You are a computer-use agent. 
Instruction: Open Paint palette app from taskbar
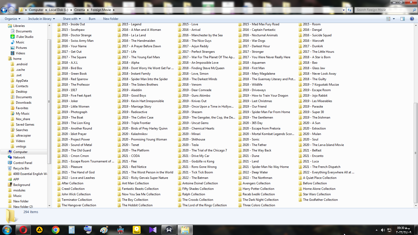(x=104, y=230)
